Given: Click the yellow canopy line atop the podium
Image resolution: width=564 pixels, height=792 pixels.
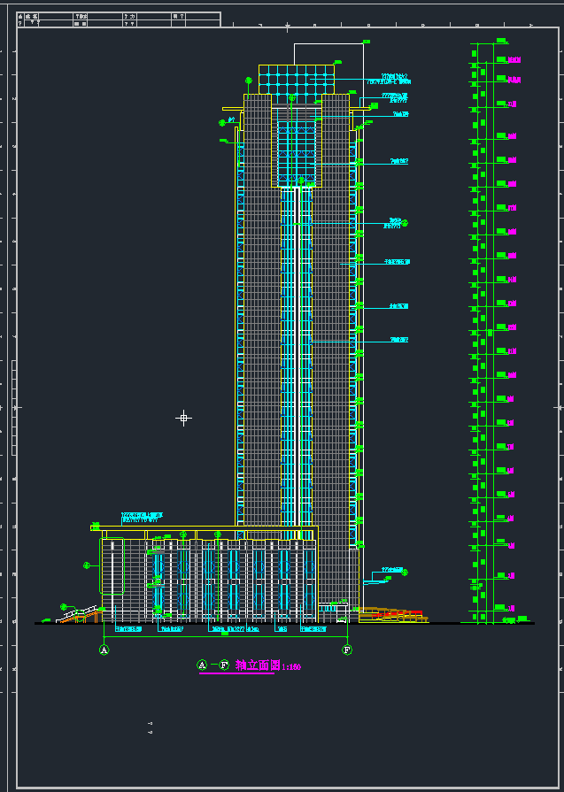Looking at the screenshot, I should (205, 527).
